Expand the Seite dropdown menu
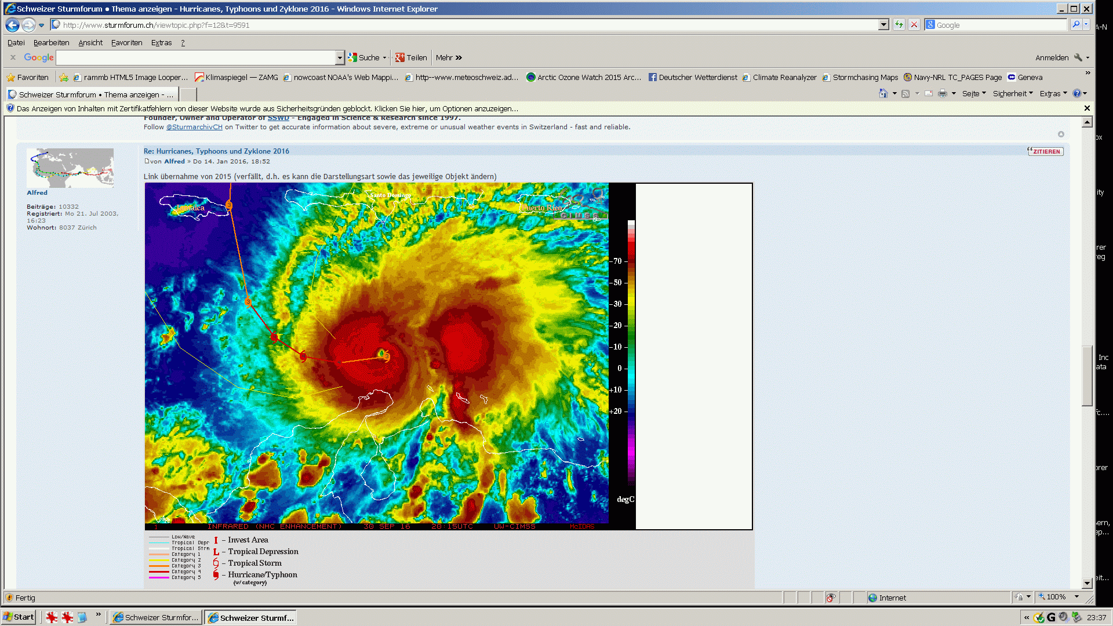This screenshot has height=626, width=1113. tap(974, 93)
